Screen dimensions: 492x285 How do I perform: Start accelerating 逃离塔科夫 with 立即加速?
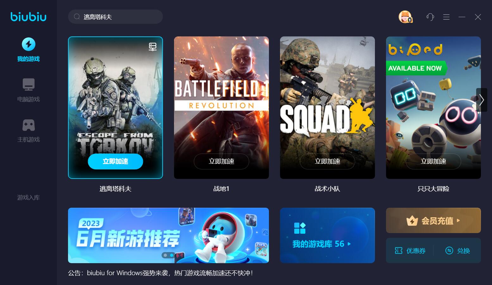coord(115,161)
